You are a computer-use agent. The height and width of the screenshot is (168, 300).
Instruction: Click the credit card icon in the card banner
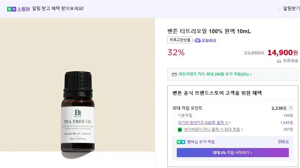point(174,75)
